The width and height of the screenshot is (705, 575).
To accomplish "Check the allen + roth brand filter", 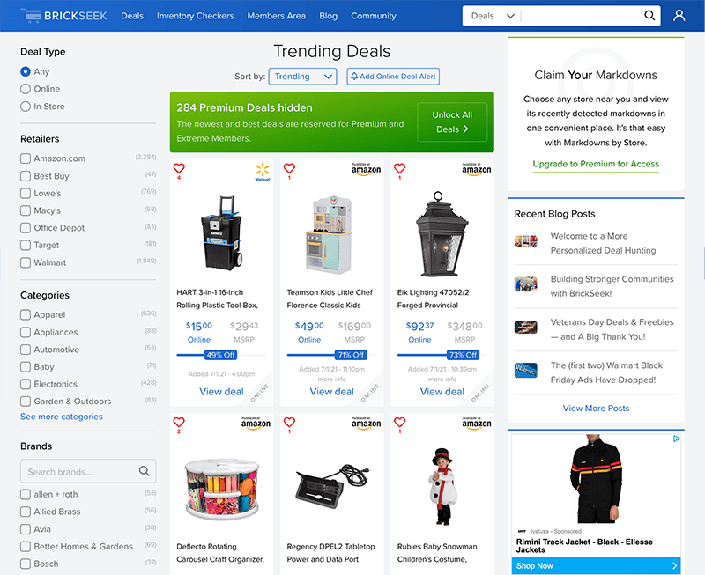I will click(x=26, y=494).
